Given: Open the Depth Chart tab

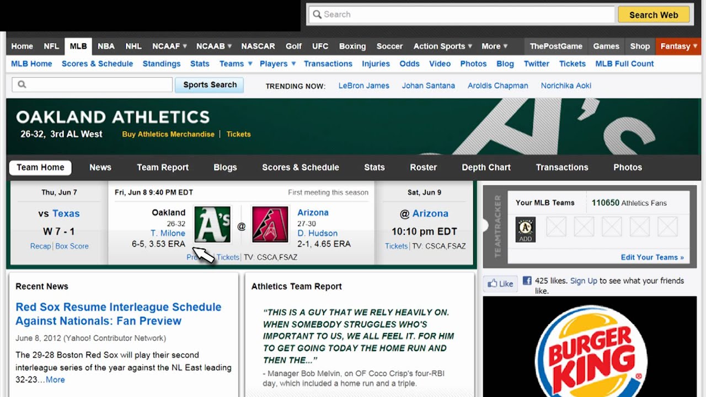Looking at the screenshot, I should (486, 167).
